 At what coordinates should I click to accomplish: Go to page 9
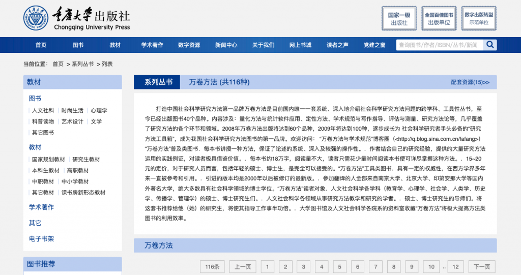[412, 267]
